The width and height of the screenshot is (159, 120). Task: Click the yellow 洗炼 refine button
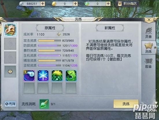coord(126,104)
